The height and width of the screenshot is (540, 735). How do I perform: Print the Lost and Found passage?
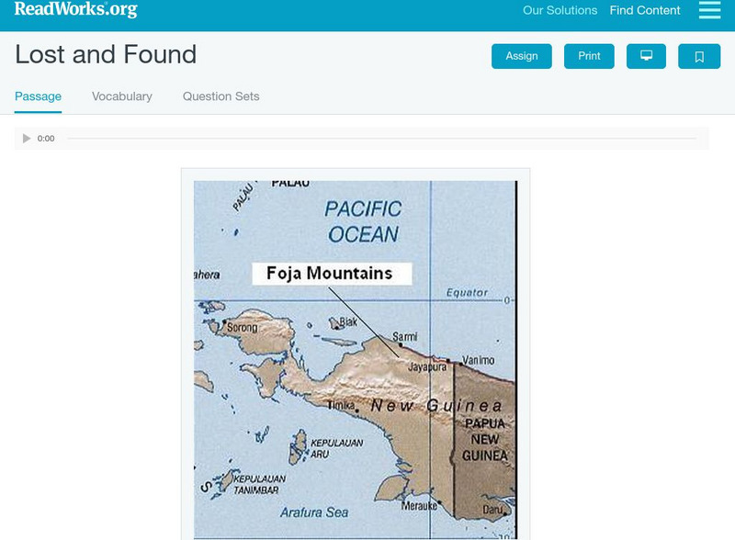589,56
